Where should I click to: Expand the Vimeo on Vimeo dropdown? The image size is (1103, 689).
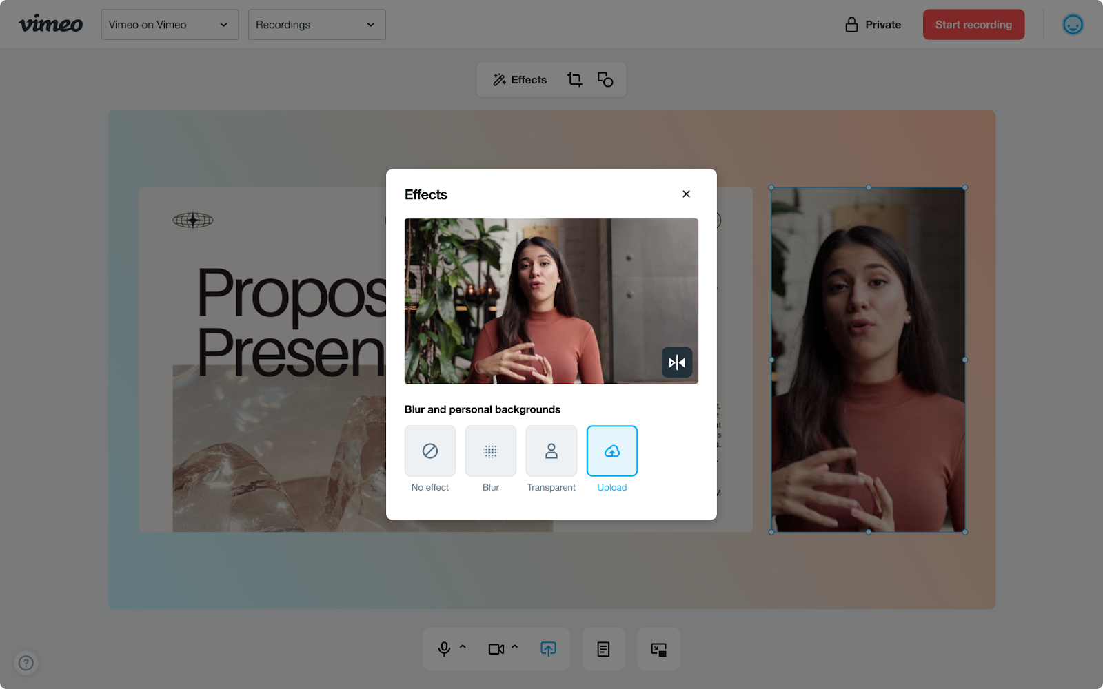(x=170, y=25)
